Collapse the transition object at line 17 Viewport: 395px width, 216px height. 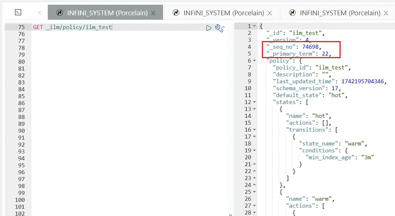coord(255,136)
